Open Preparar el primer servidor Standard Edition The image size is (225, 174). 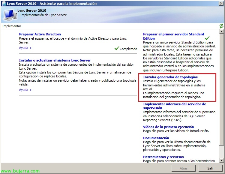point(173,36)
